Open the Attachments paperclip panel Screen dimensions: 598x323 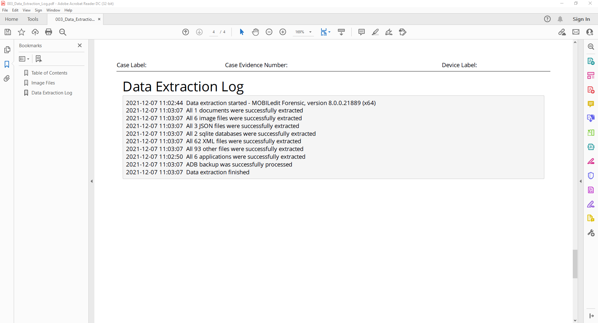pyautogui.click(x=7, y=78)
